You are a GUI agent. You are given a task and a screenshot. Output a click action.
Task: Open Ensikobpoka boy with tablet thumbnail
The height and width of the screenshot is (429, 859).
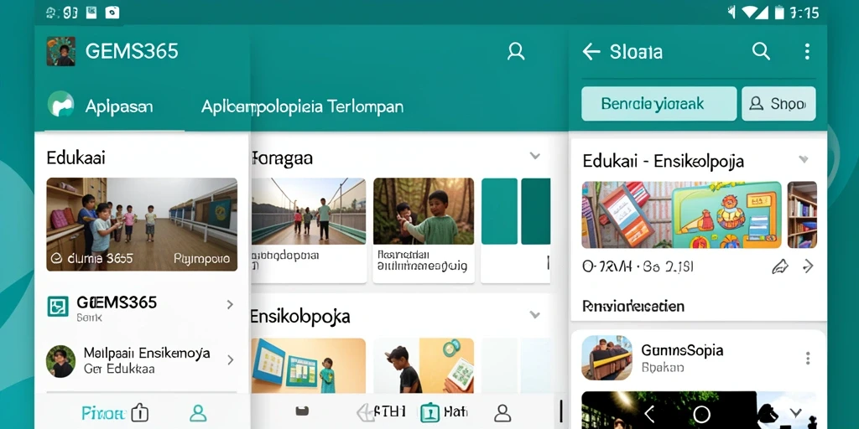tap(424, 365)
